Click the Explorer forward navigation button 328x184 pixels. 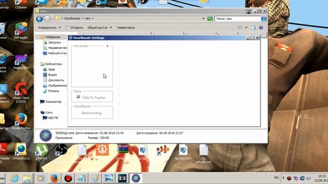(x=48, y=19)
